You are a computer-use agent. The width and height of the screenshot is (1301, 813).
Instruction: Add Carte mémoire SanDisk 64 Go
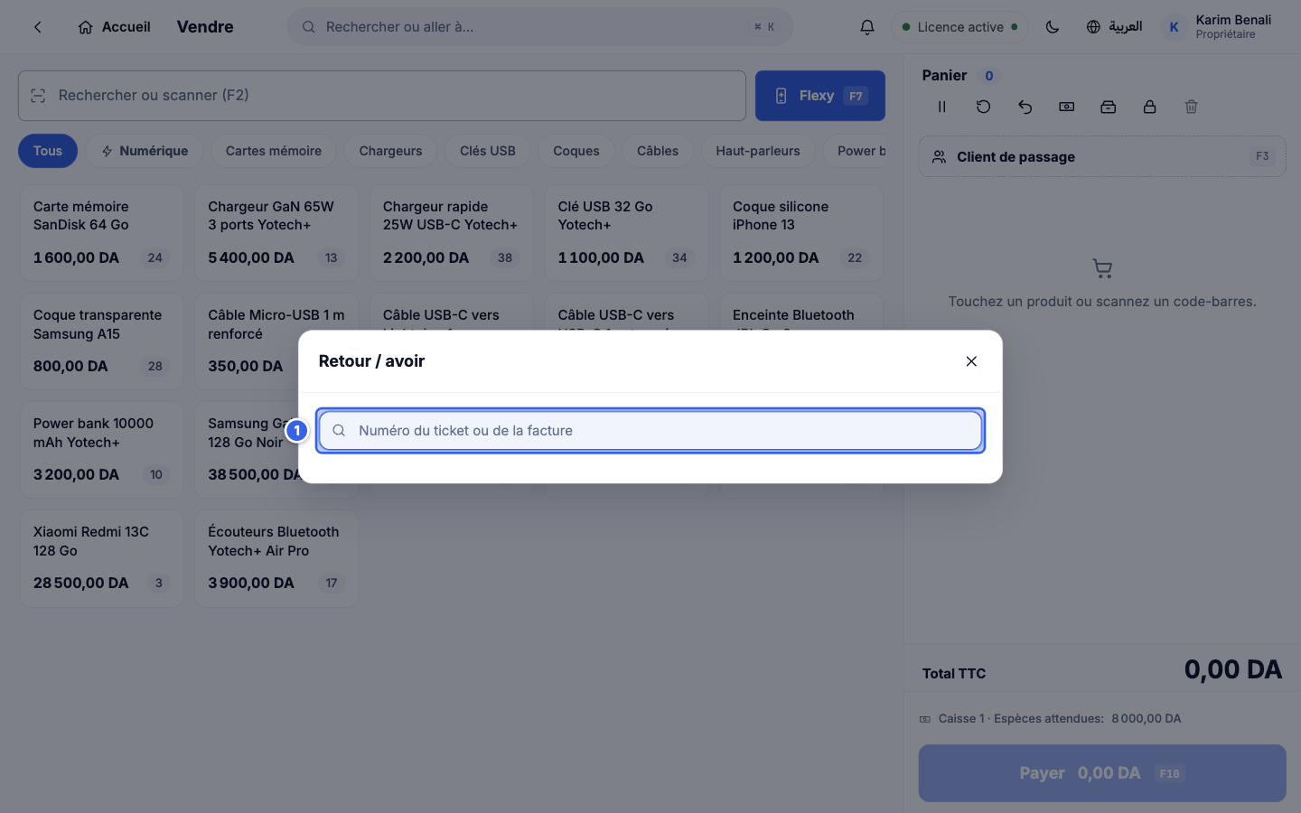[101, 233]
